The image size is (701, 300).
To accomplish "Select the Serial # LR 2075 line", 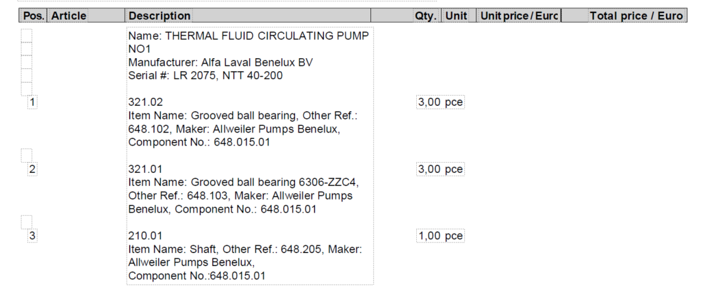I will click(205, 75).
